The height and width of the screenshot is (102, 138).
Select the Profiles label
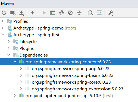click(21, 21)
